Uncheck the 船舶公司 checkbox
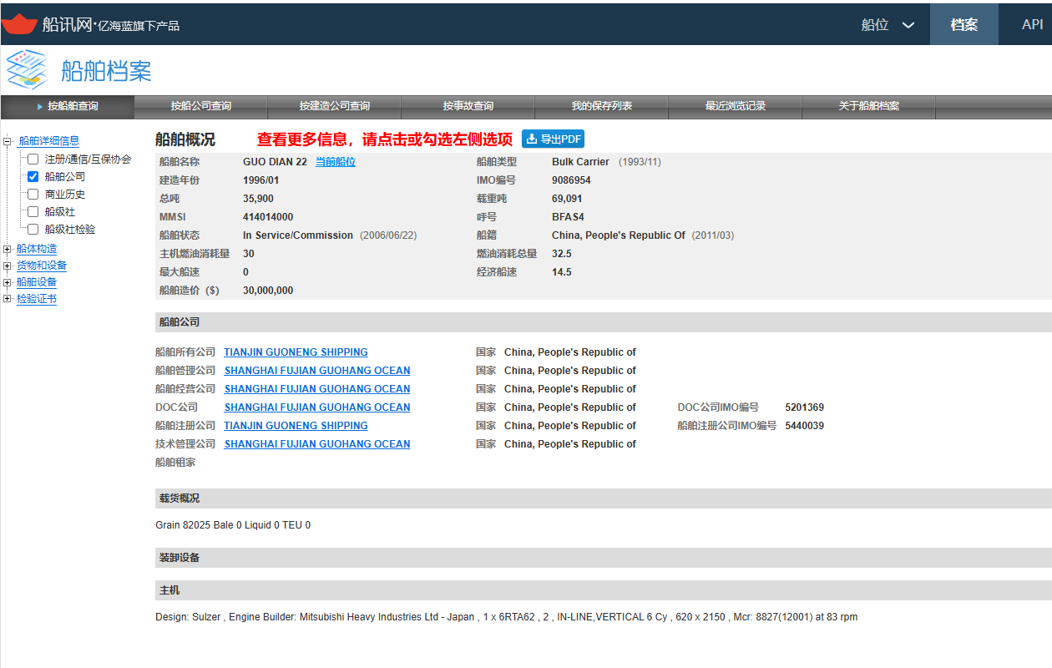 tap(33, 176)
